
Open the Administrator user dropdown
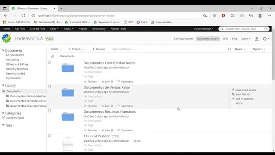203,29
